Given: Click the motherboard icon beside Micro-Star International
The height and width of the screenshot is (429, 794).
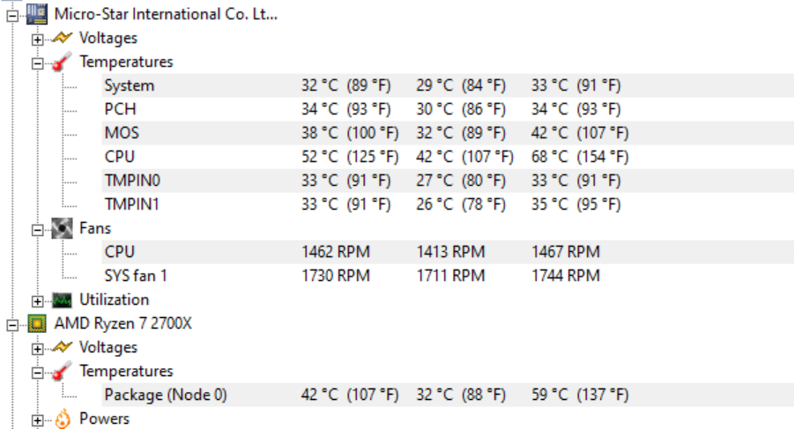Looking at the screenshot, I should (x=37, y=14).
